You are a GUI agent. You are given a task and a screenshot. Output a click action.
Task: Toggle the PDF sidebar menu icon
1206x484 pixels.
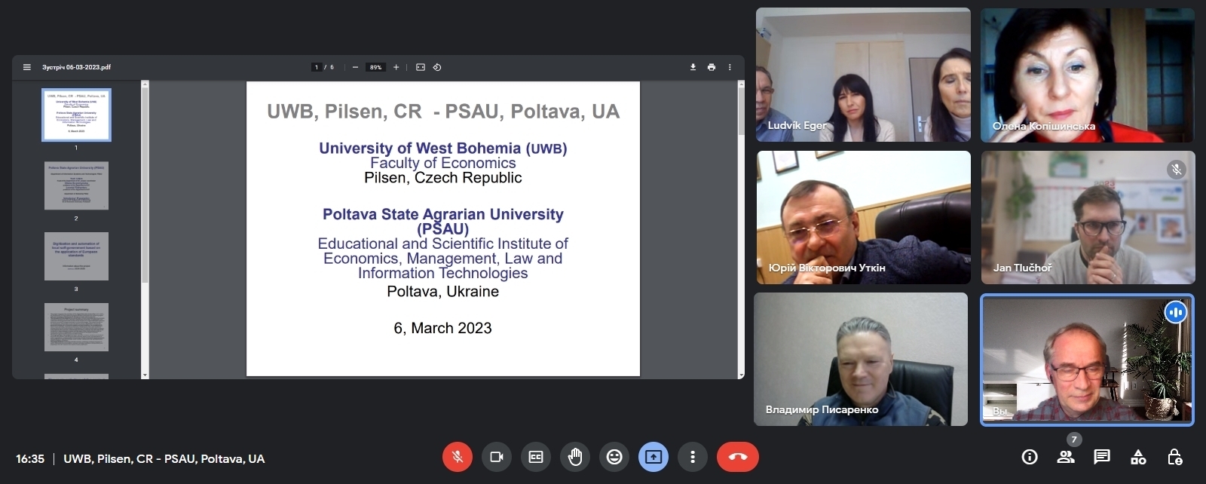27,67
